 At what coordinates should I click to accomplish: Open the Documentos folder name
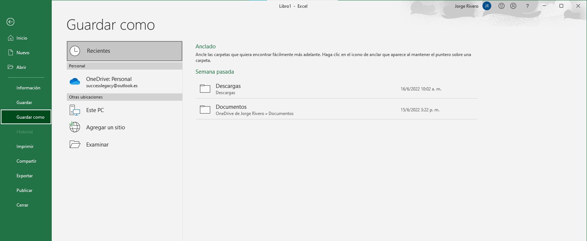tap(231, 107)
